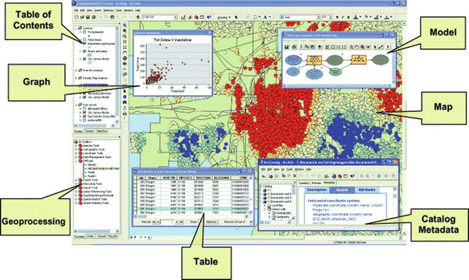The image size is (469, 280).
Task: Open the Description section in metadata
Action: [x=317, y=190]
